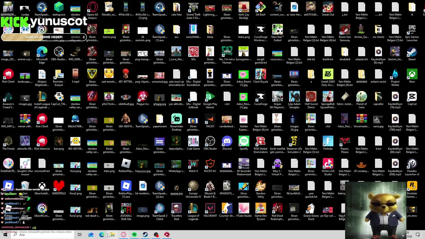Select the baslik.txt text file
This screenshot has width=425, height=239.
(328, 54)
